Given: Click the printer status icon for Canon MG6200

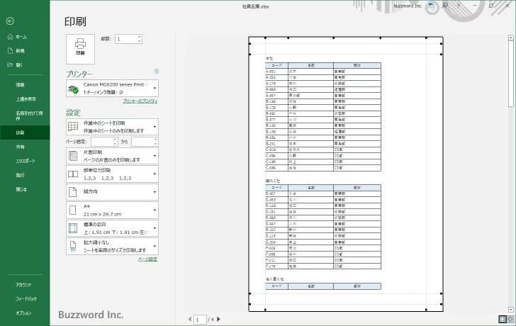Looking at the screenshot, I should tap(73, 89).
